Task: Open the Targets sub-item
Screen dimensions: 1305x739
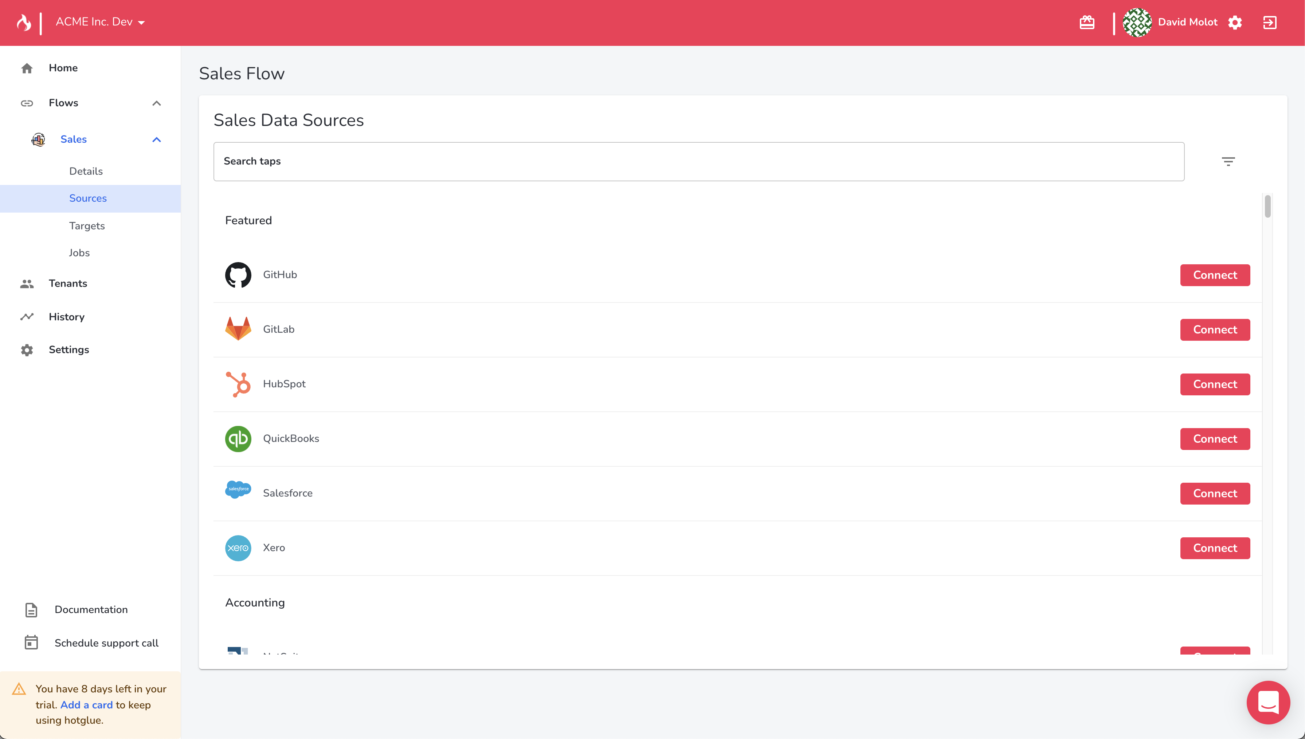Action: (87, 226)
